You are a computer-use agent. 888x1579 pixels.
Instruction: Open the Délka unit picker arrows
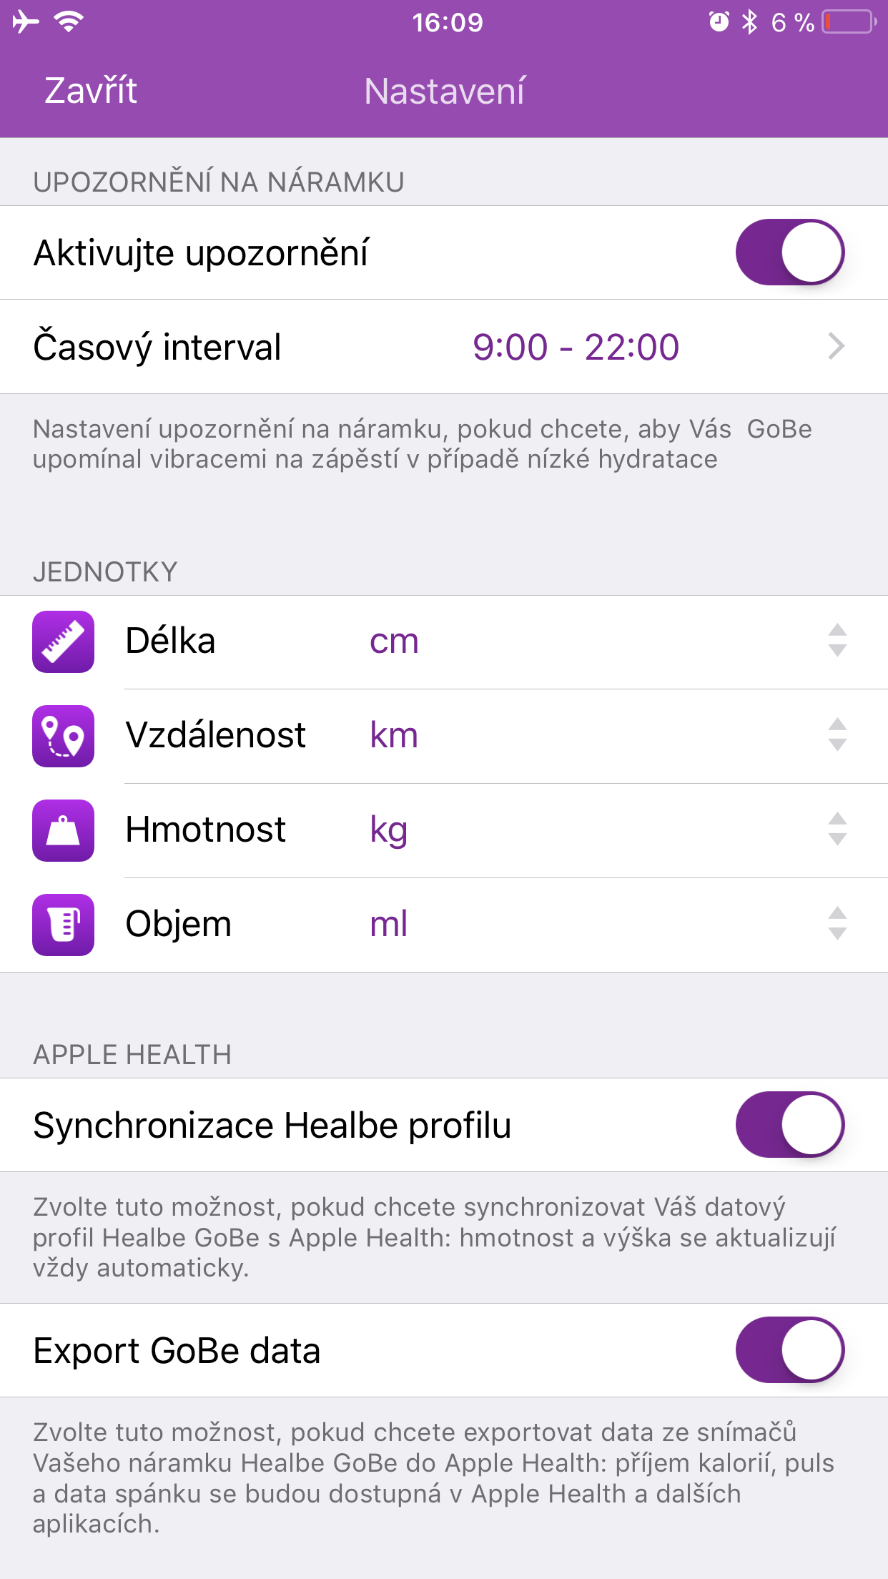837,641
